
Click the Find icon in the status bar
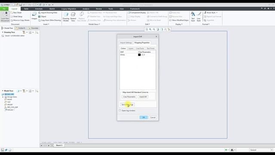point(232,150)
